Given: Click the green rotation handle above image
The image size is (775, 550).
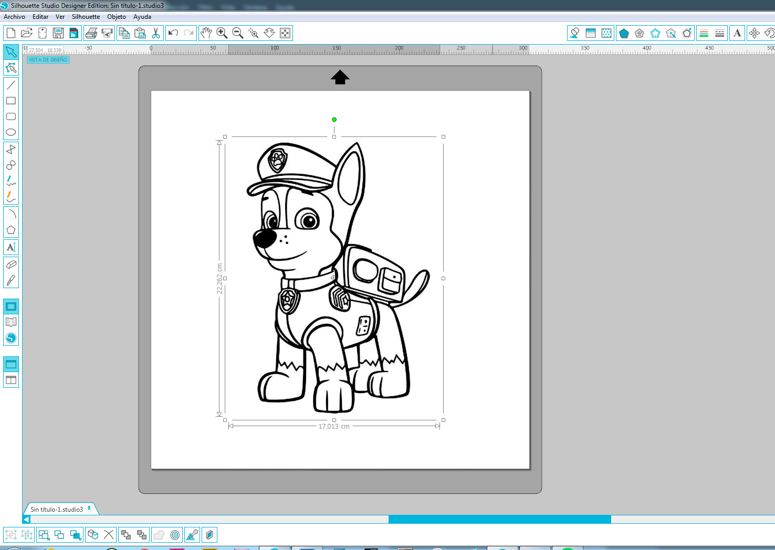Looking at the screenshot, I should coord(334,120).
